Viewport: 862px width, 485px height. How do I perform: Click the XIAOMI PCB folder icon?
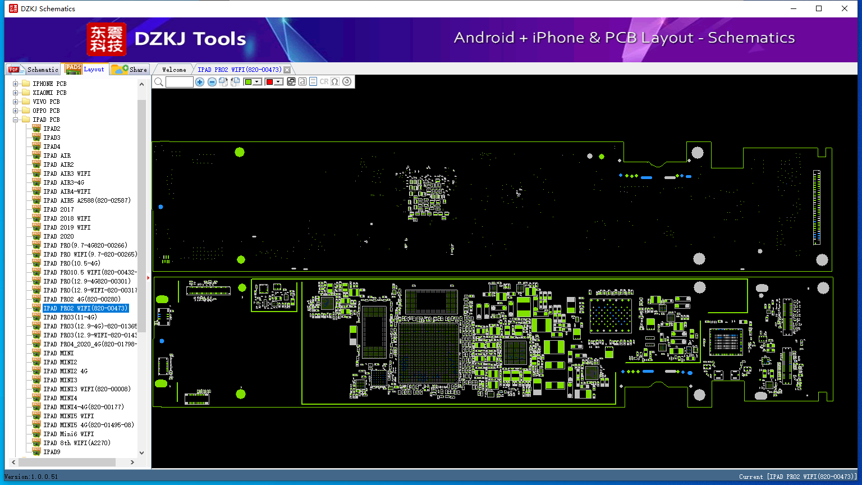25,93
